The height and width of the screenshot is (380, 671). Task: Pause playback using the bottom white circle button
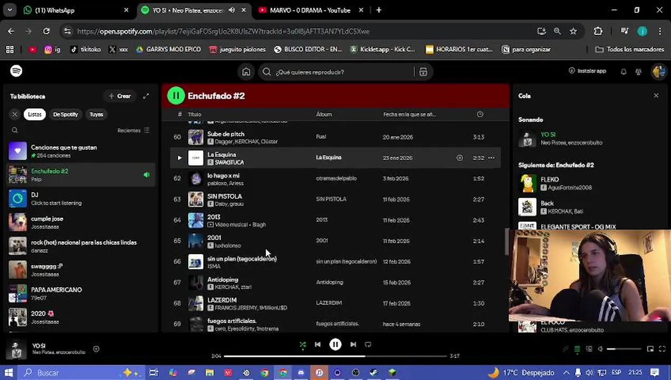335,345
